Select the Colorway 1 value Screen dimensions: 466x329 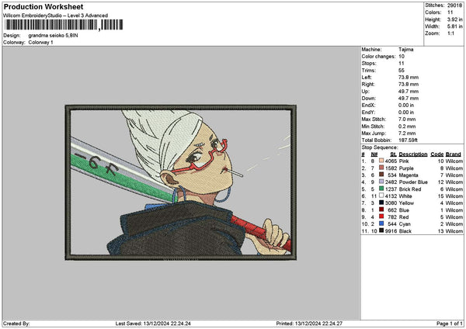click(x=40, y=43)
